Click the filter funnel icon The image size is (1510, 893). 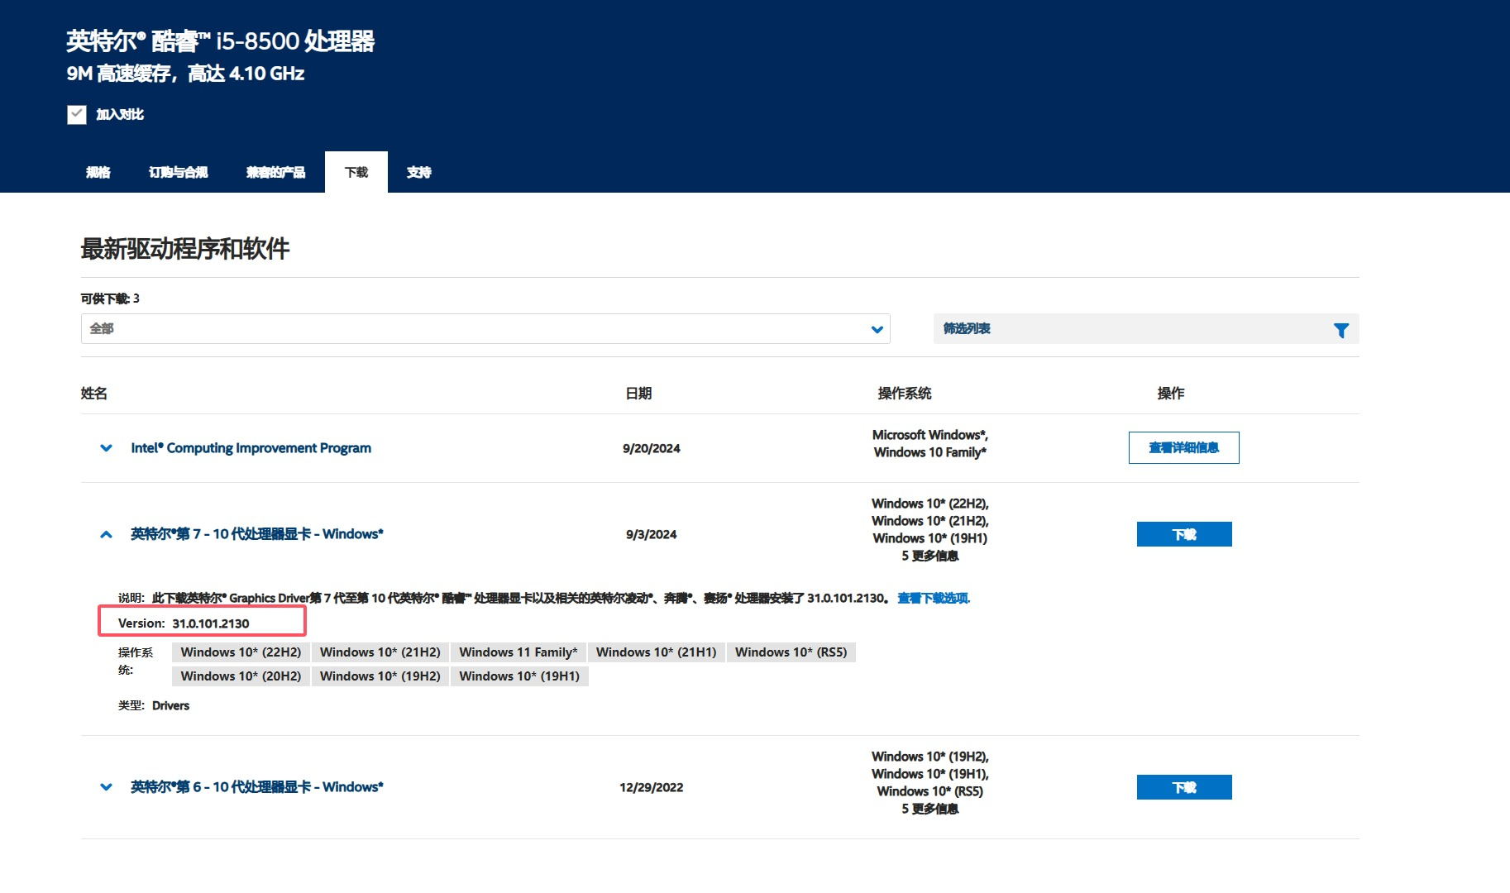[x=1340, y=330]
